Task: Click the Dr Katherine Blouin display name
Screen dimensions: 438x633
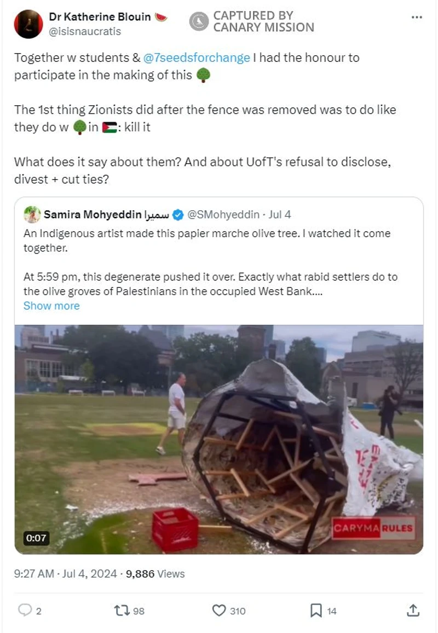Action: [100, 17]
